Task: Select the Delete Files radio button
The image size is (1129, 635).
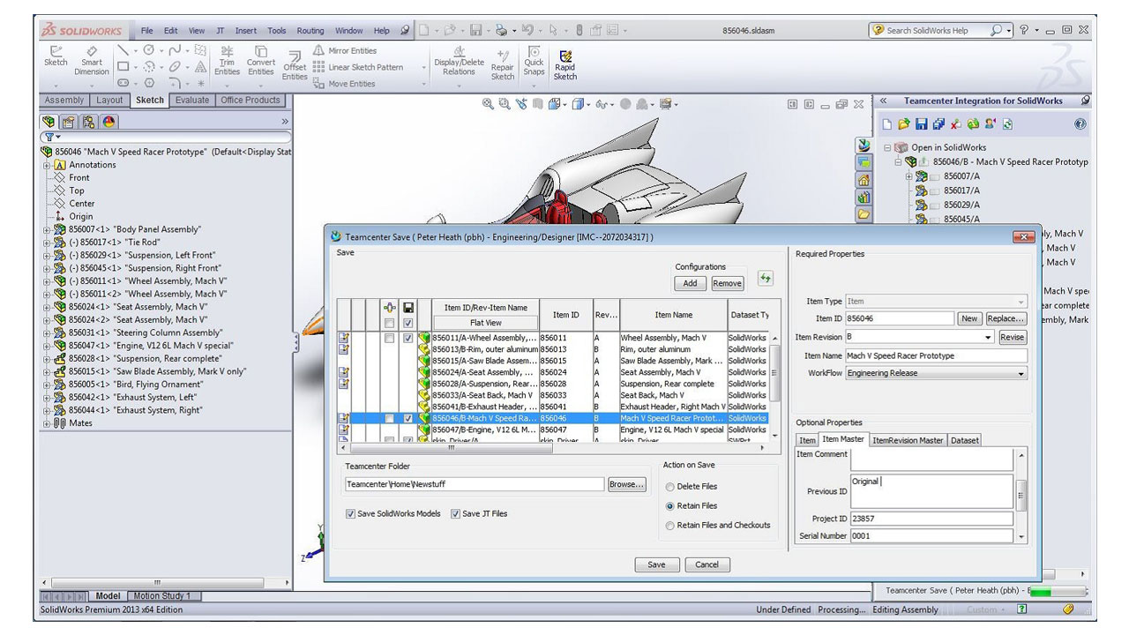Action: click(670, 486)
